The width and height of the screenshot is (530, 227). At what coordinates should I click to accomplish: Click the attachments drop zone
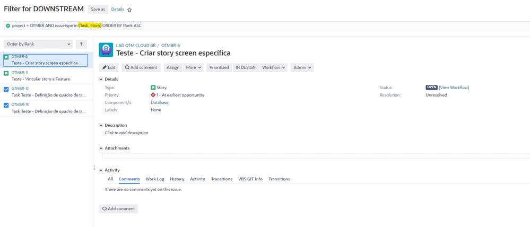316,156
